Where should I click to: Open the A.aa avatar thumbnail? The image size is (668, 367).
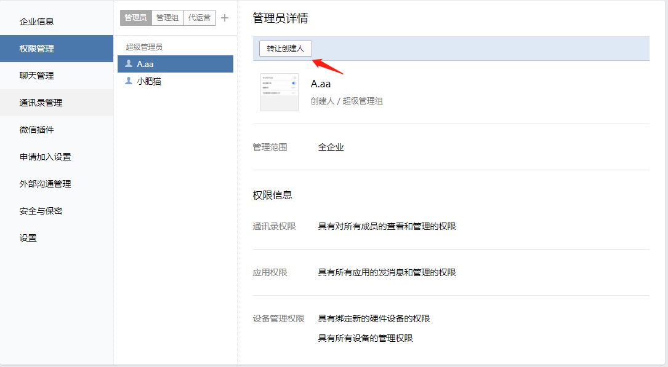tap(280, 92)
